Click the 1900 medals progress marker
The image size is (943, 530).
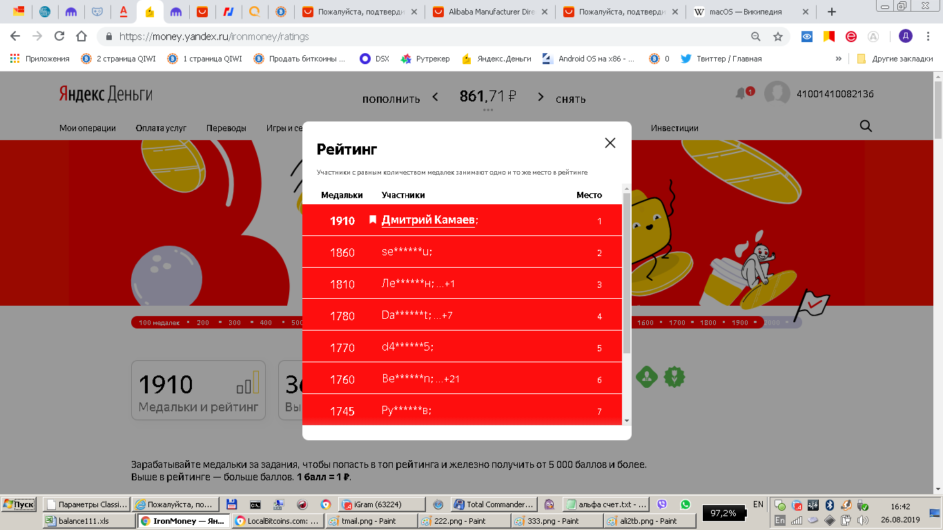(739, 322)
